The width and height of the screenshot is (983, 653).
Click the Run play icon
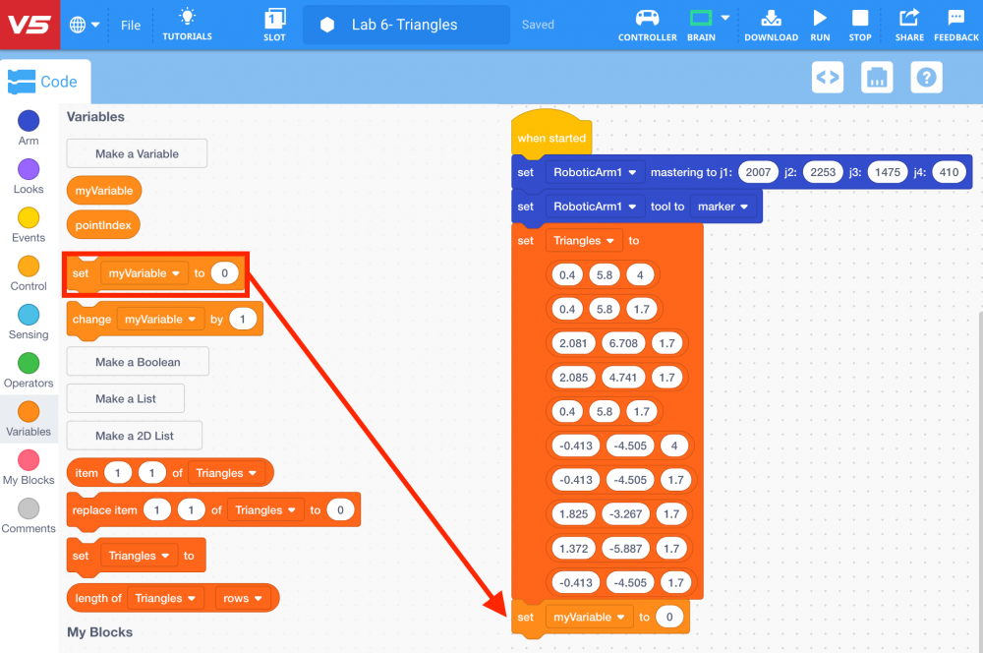tap(820, 18)
